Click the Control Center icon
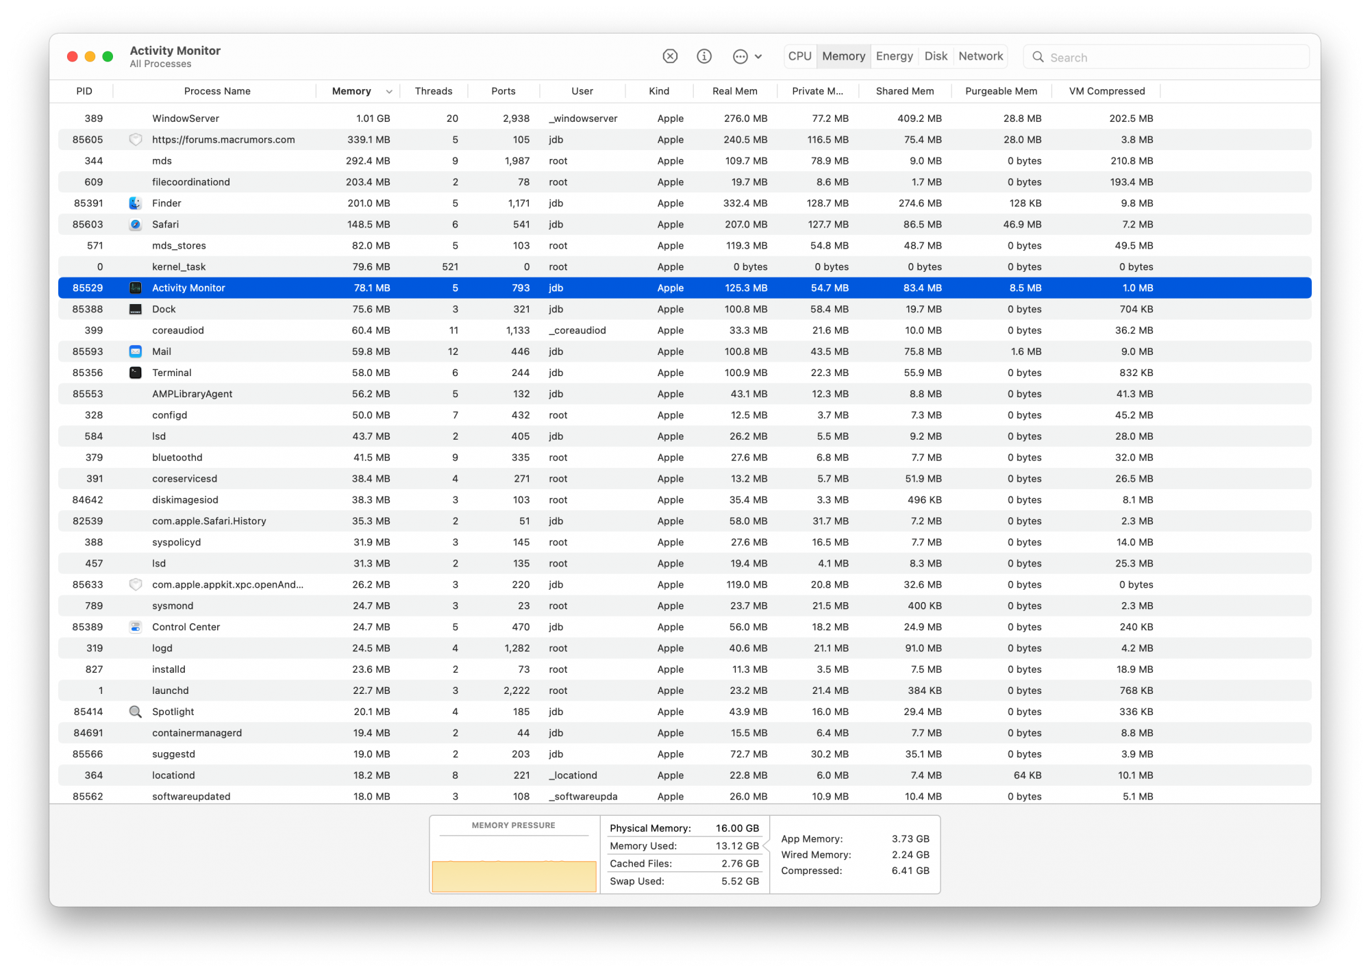The image size is (1370, 972). click(x=135, y=627)
